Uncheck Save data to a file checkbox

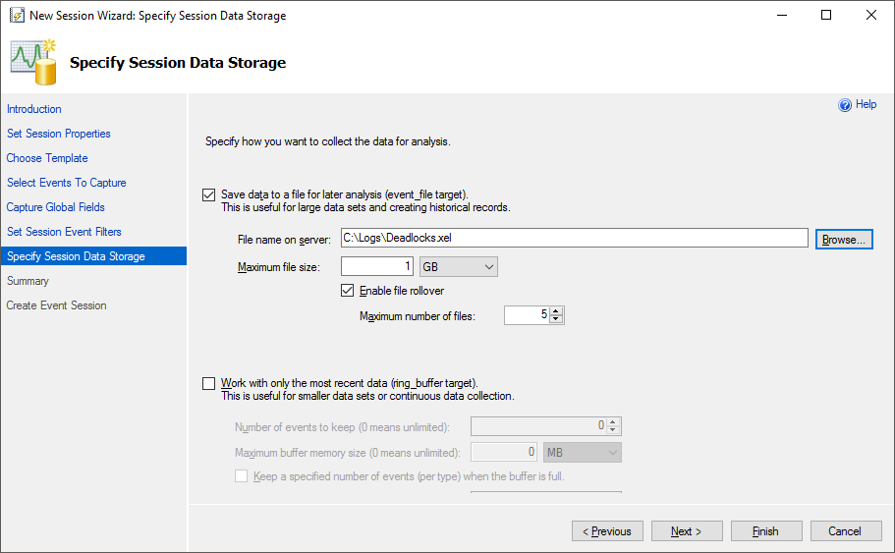[209, 195]
